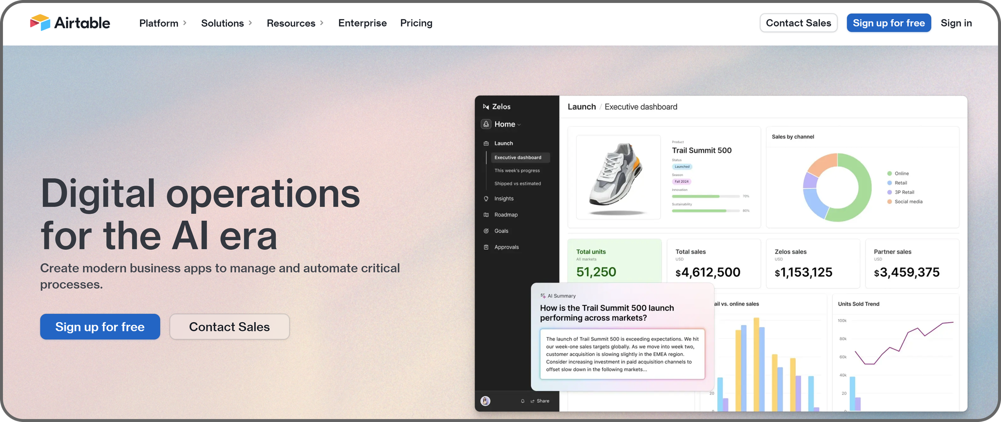The height and width of the screenshot is (422, 1001).
Task: Click the Sales by channel donut chart
Action: pos(837,187)
